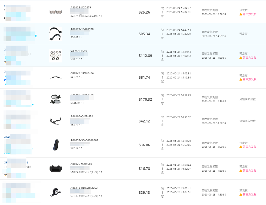Open SKU link VX-901-6559
The height and width of the screenshot is (205, 266).
coord(79,51)
